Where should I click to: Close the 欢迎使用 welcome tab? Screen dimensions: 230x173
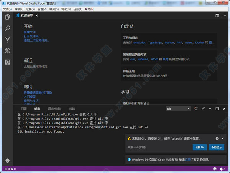[x=37, y=15]
